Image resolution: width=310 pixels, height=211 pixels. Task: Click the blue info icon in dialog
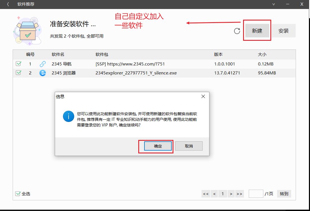[x=69, y=116]
